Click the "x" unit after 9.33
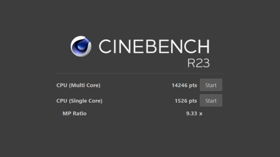Screen dimensions: 280x157 [x=201, y=114]
